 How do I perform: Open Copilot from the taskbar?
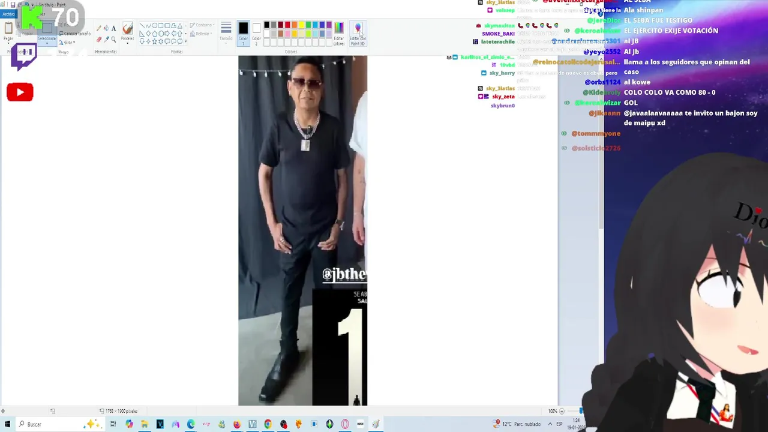pyautogui.click(x=129, y=424)
